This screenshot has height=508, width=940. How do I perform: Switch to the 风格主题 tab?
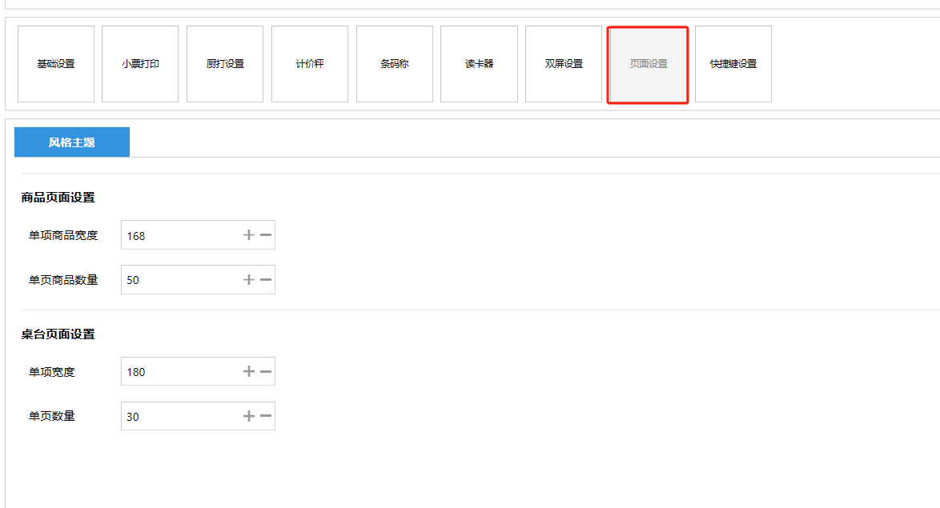click(x=72, y=142)
